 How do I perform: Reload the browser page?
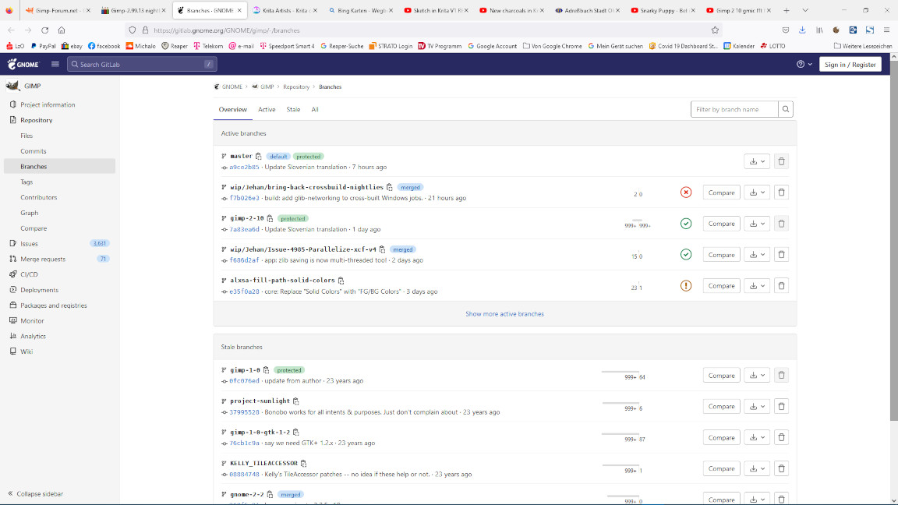click(x=44, y=30)
